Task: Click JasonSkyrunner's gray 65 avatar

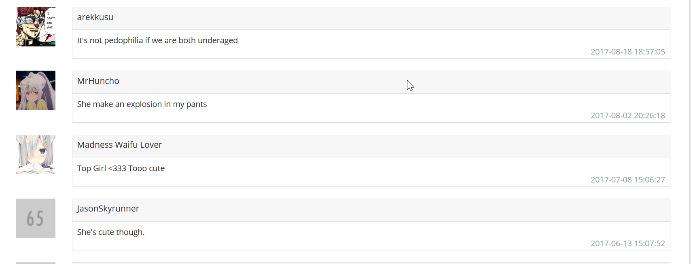Action: pos(36,218)
